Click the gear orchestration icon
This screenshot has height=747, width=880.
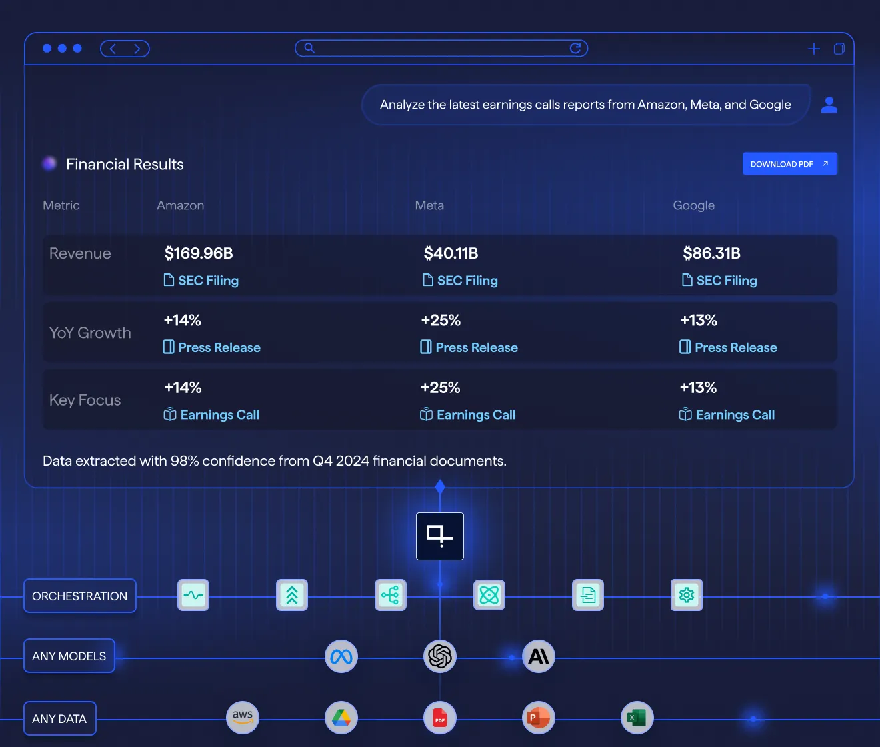point(687,595)
